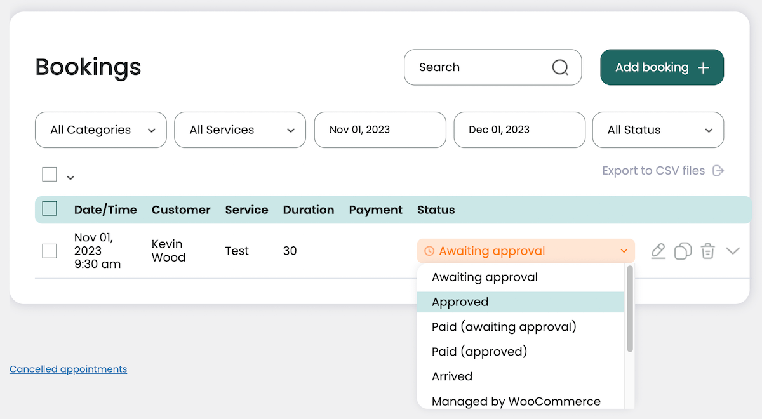Click the Nov 01, 2023 9:30 am cell
This screenshot has height=419, width=762.
pos(97,251)
